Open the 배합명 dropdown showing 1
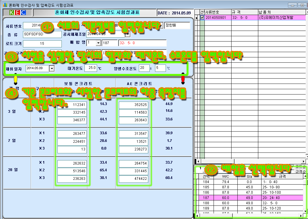Image resolution: width=308 pixels, height=219 pixels. point(98,43)
